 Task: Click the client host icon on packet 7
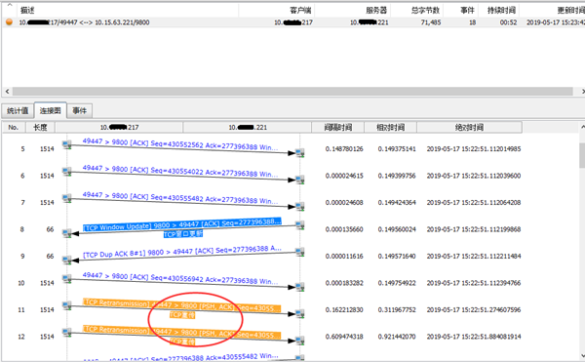(x=66, y=198)
